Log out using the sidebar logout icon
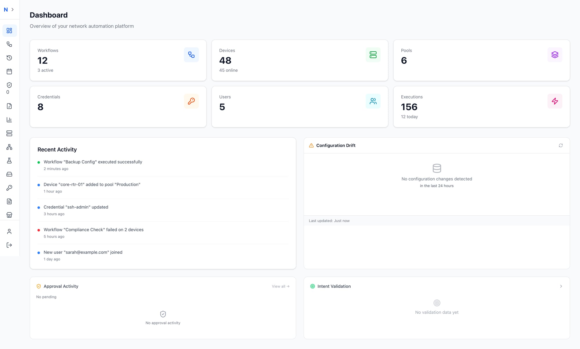The image size is (580, 349). 9,245
